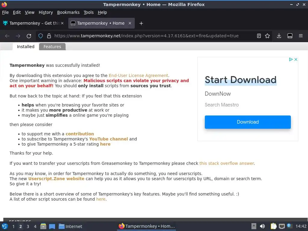Select the 'Tampermonkey • Home' browser tab

coord(101,23)
